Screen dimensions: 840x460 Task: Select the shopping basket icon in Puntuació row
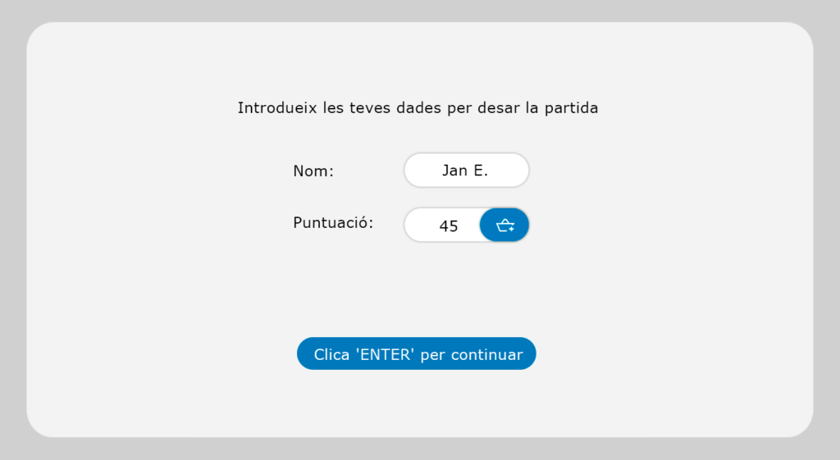coord(504,225)
